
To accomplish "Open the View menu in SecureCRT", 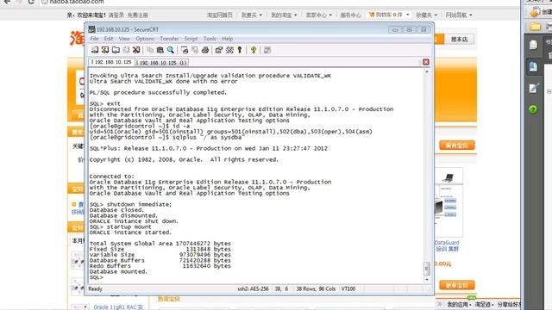I will pyautogui.click(x=124, y=39).
